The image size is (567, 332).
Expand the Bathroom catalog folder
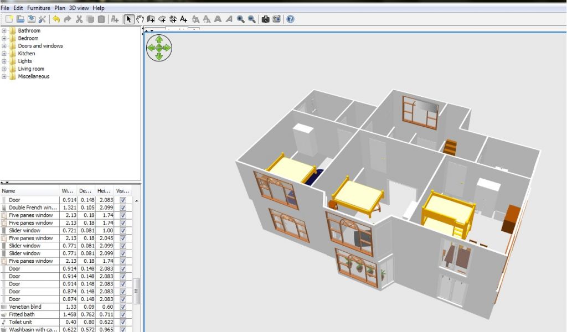4,31
